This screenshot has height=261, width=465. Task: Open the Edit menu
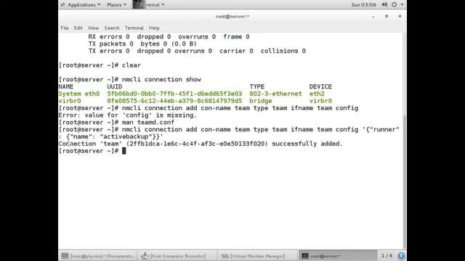tap(78, 28)
